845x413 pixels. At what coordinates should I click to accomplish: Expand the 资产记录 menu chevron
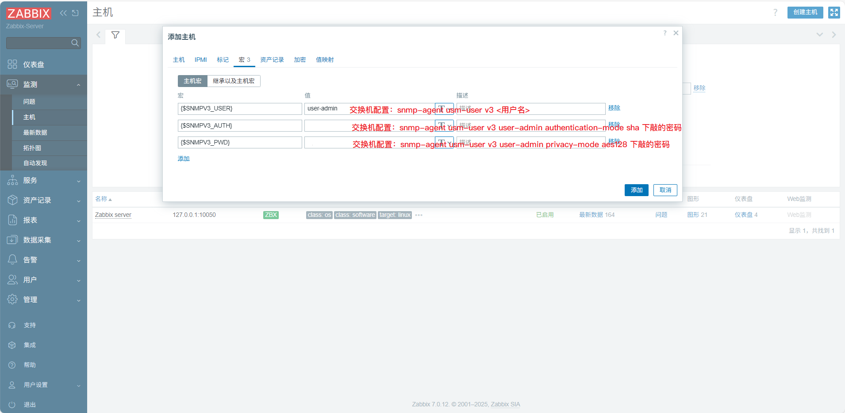79,201
